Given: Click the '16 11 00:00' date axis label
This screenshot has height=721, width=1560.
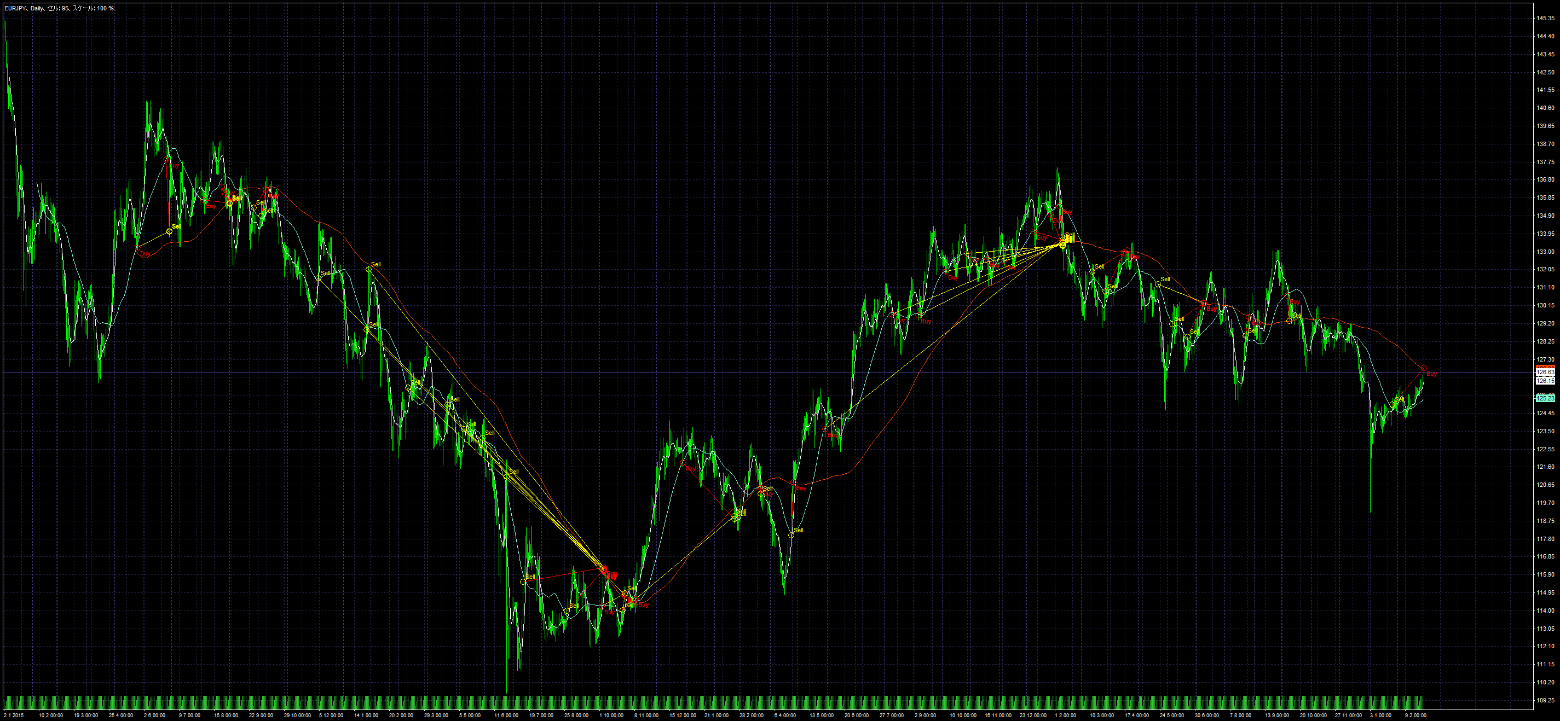Looking at the screenshot, I should (998, 715).
